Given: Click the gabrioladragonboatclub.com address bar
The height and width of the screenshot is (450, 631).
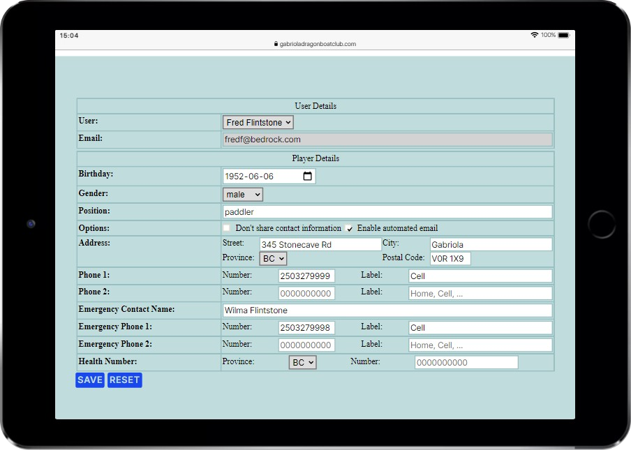Looking at the screenshot, I should 315,44.
